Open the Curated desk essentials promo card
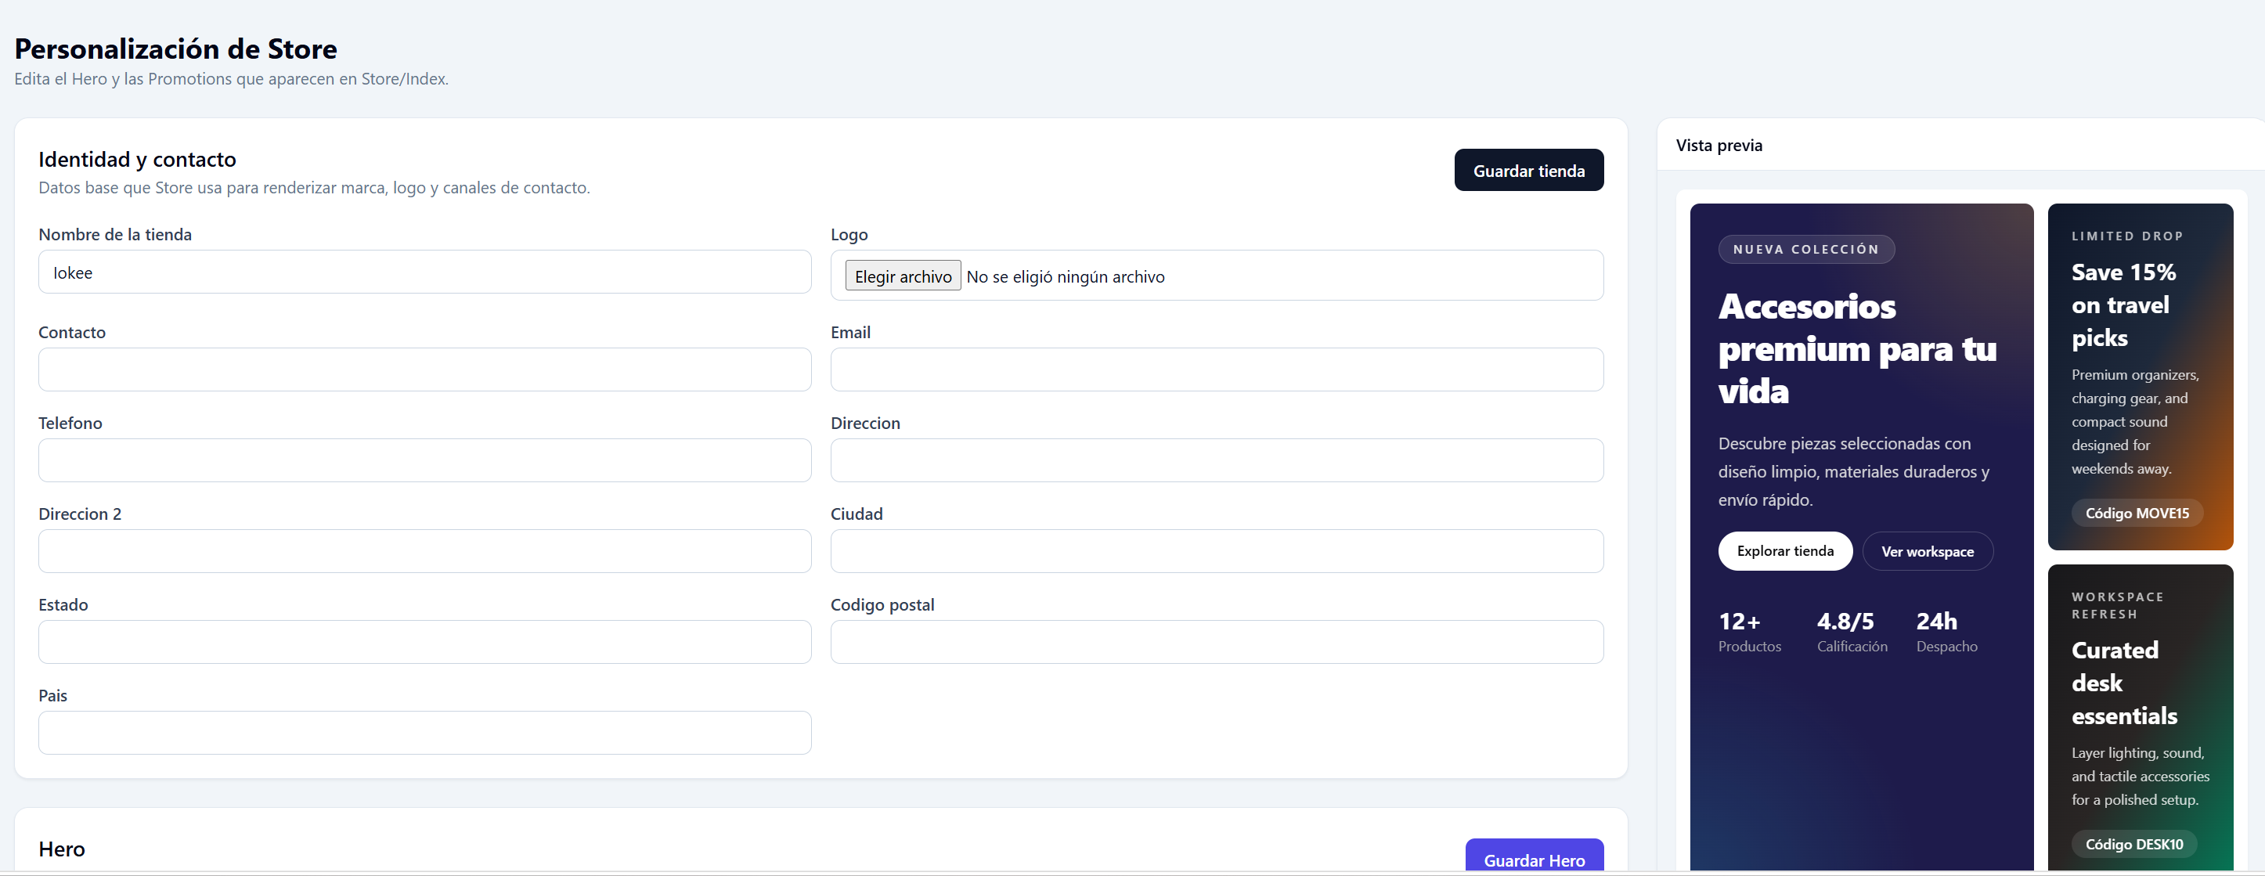This screenshot has width=2265, height=876. 2139,717
